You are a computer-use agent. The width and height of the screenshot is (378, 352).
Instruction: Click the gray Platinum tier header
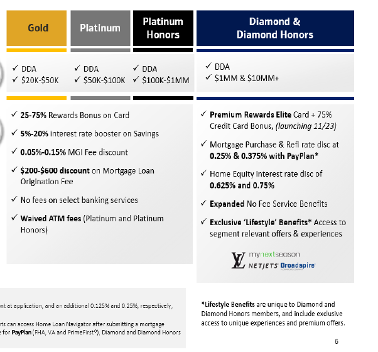coord(100,28)
